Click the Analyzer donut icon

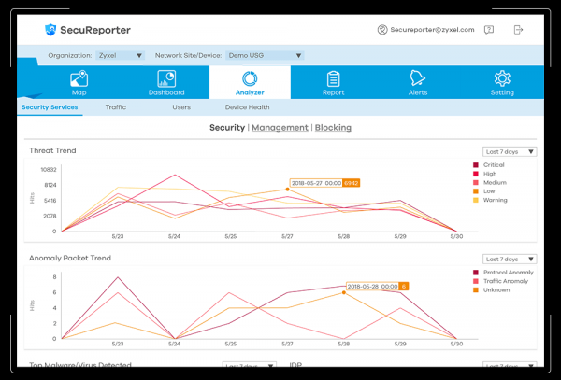tap(250, 78)
